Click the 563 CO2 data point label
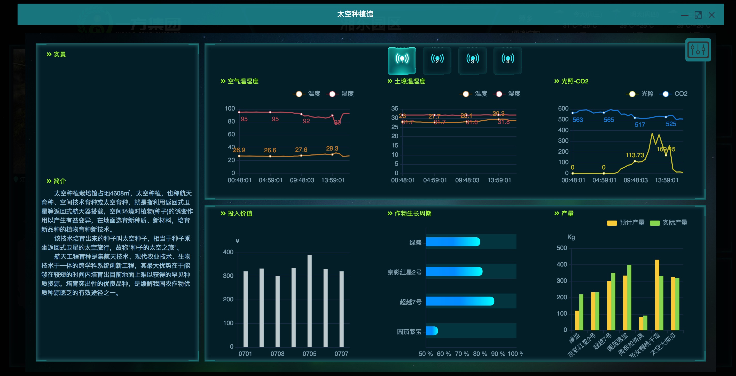This screenshot has width=736, height=376. [x=578, y=120]
